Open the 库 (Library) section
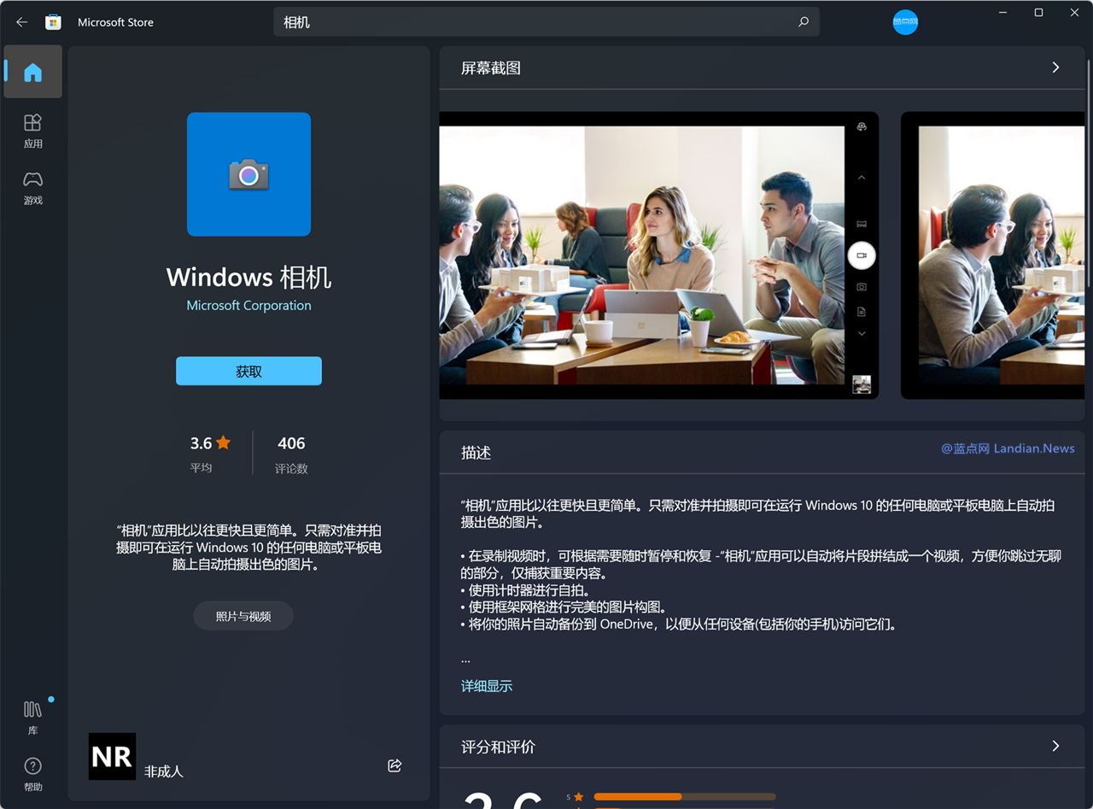 (x=32, y=718)
